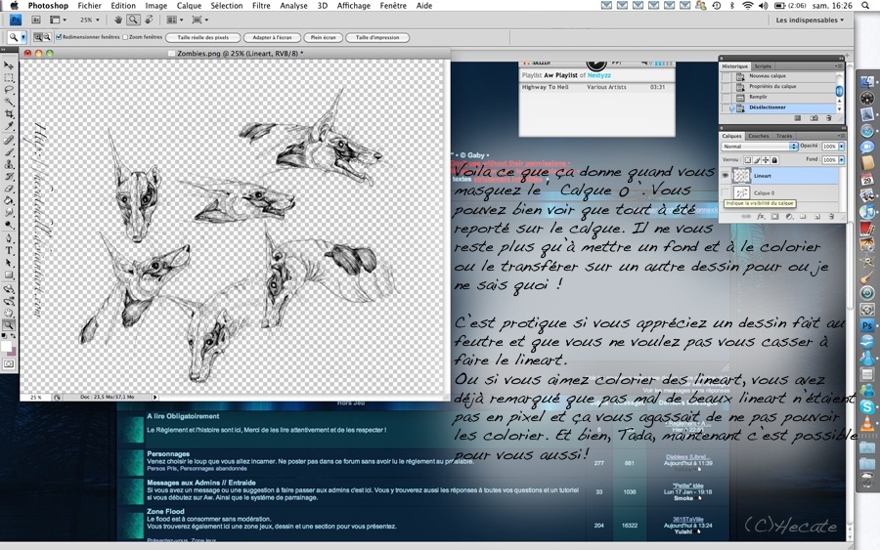Click Taille réelle des pixels button
The height and width of the screenshot is (550, 880).
203,37
